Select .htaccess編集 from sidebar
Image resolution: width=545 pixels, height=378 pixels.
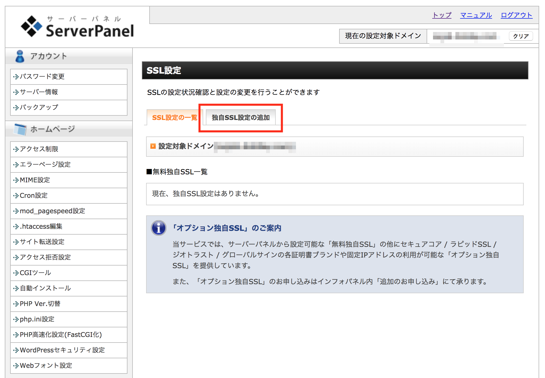pos(41,226)
